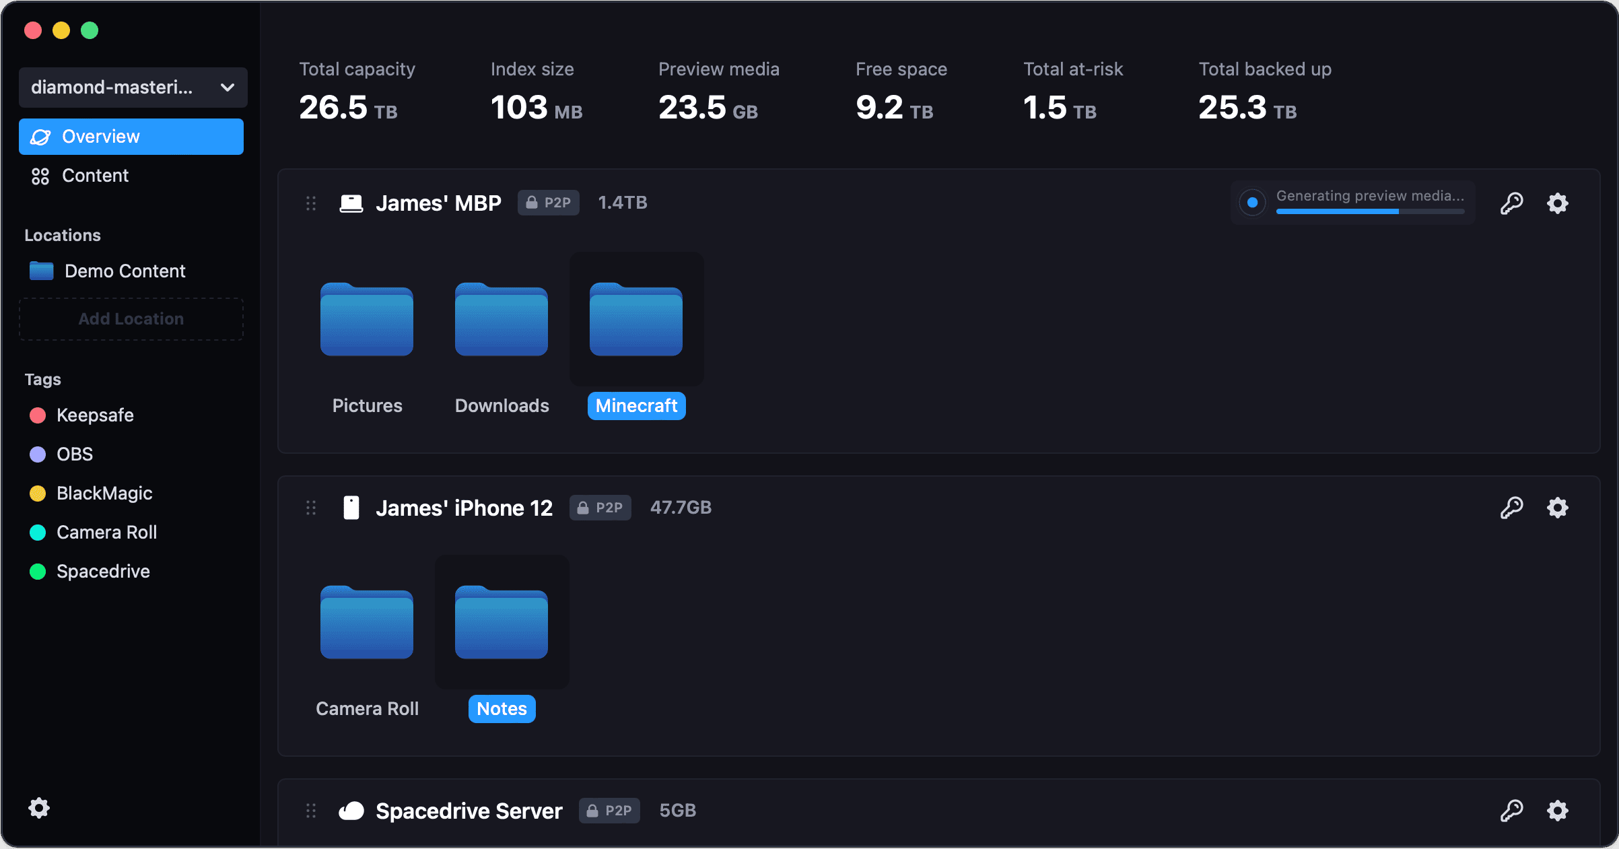Select the Content grid icon
The image size is (1619, 849).
41,175
